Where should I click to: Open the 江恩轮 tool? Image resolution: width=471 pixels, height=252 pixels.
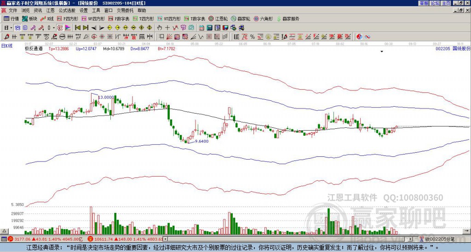click(218, 18)
